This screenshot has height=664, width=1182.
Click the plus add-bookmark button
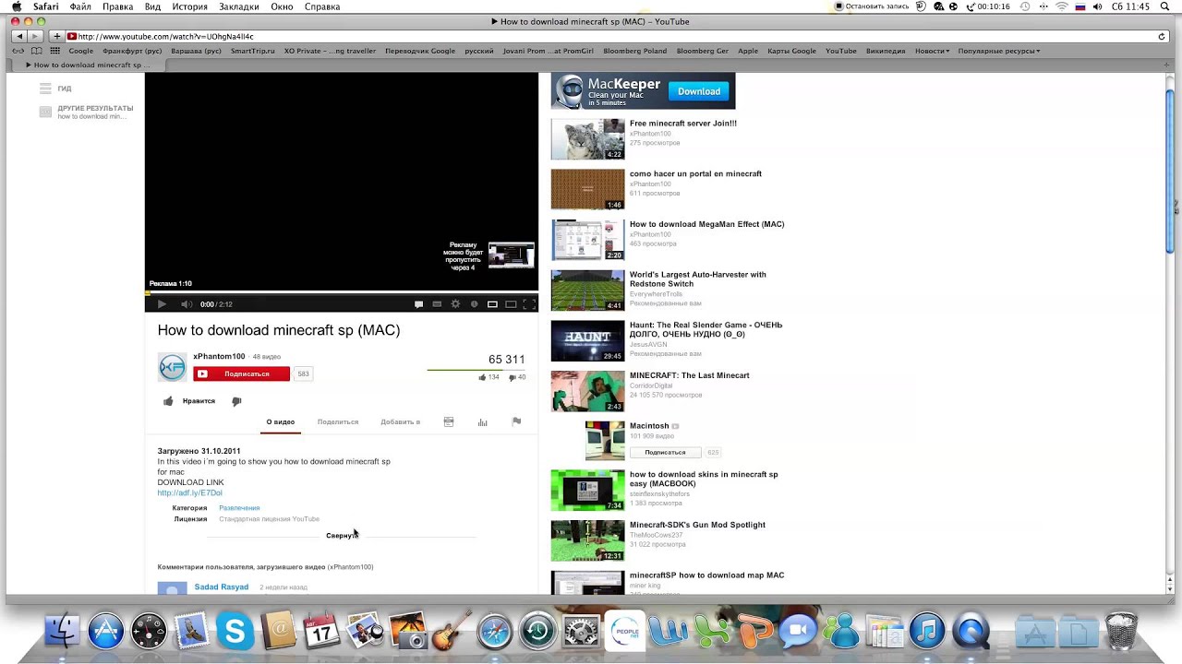click(56, 37)
